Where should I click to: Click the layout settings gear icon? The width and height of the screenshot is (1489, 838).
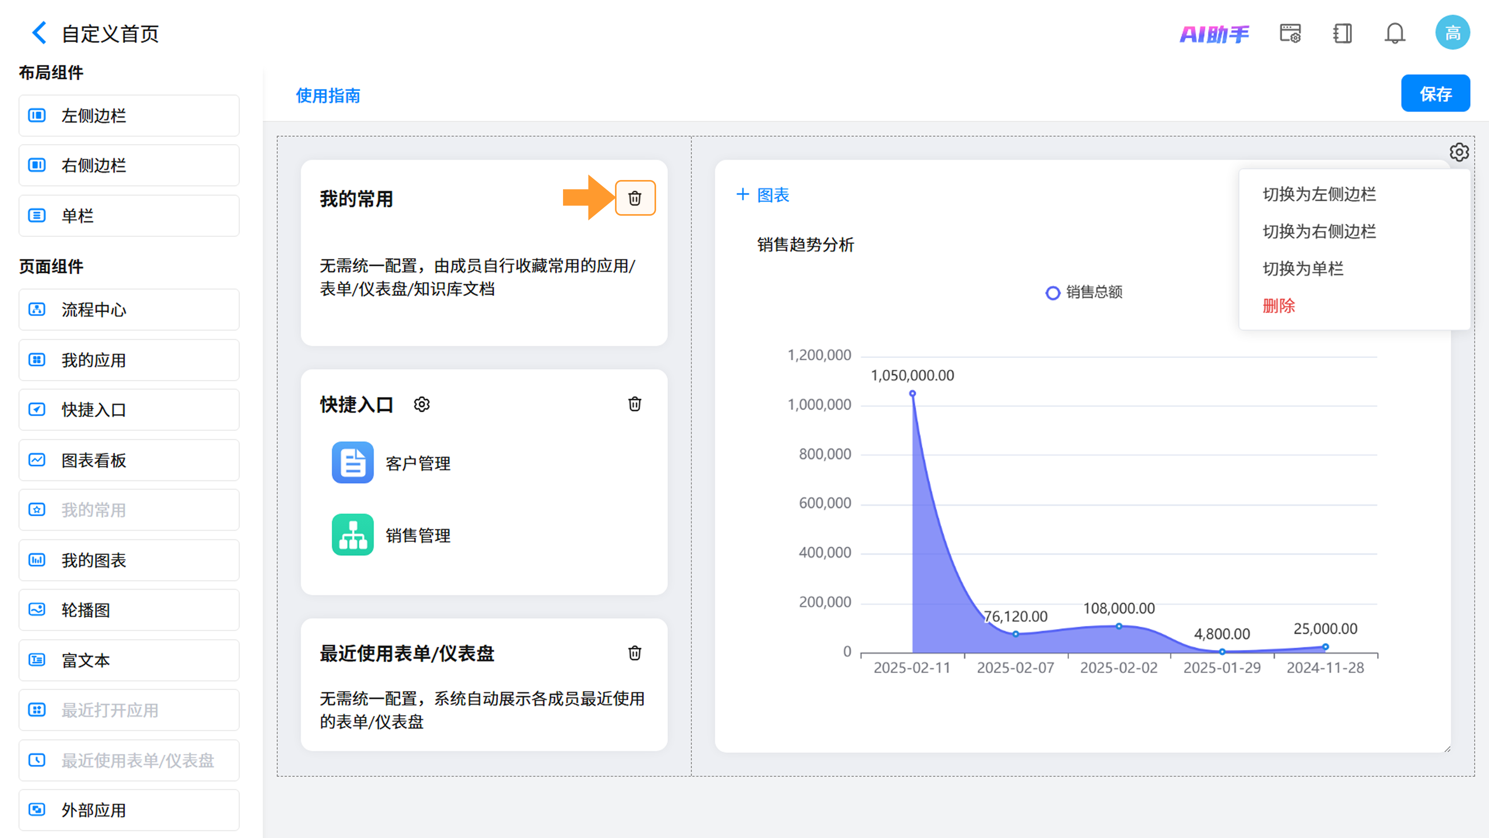tap(1459, 152)
